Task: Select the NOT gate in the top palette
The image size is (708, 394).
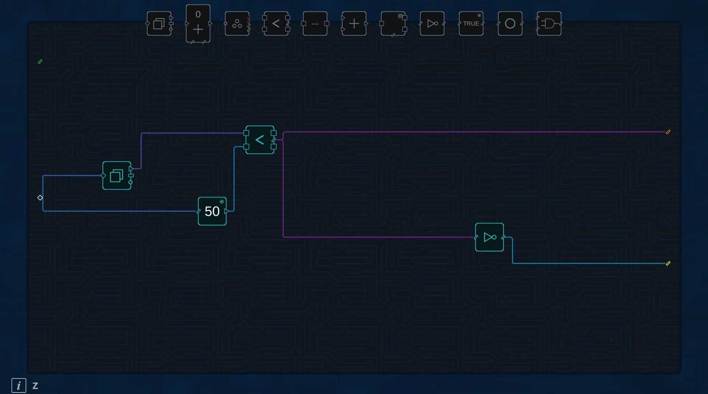Action: (x=432, y=24)
